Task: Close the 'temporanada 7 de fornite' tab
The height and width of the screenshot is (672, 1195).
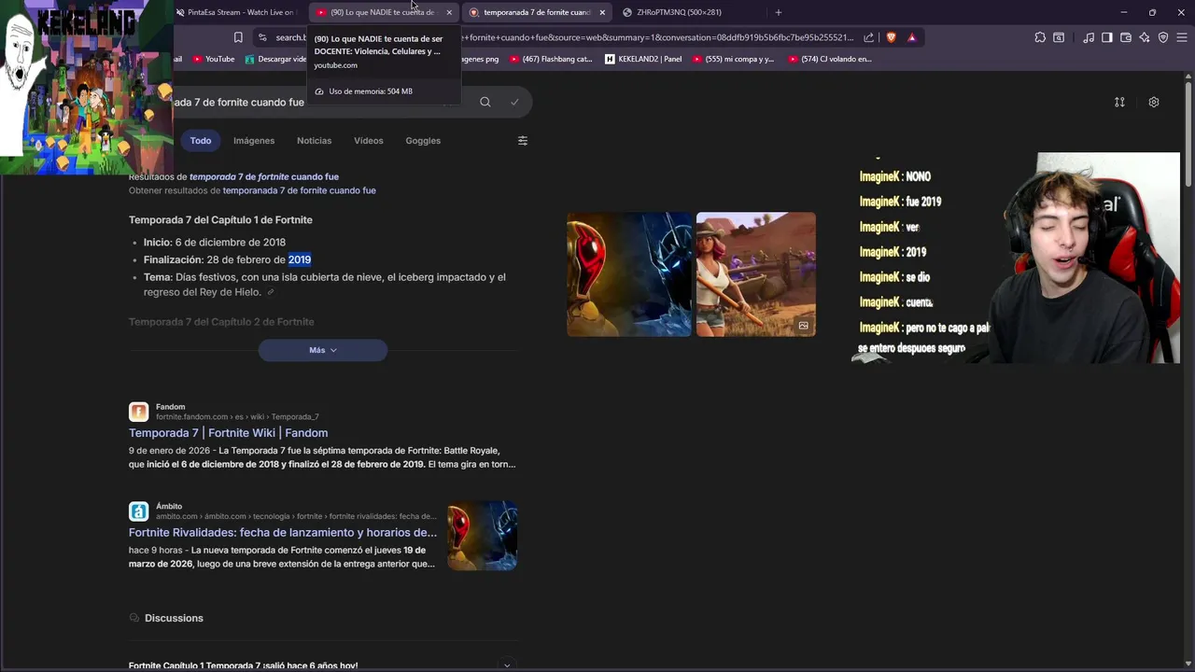Action: coord(602,12)
